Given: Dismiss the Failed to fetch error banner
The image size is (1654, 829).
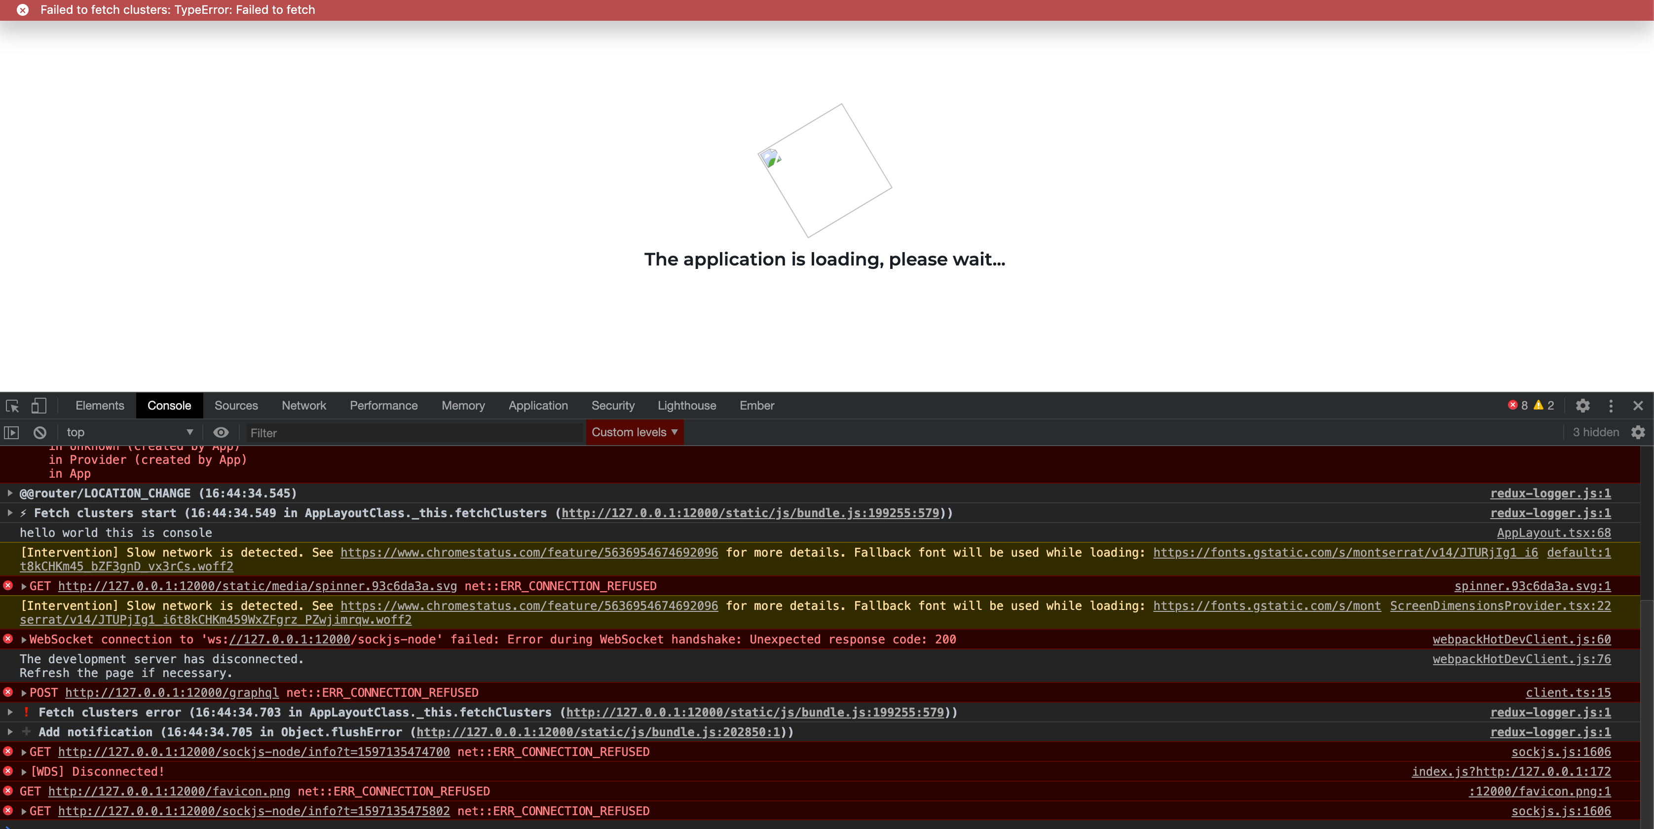Looking at the screenshot, I should (23, 10).
